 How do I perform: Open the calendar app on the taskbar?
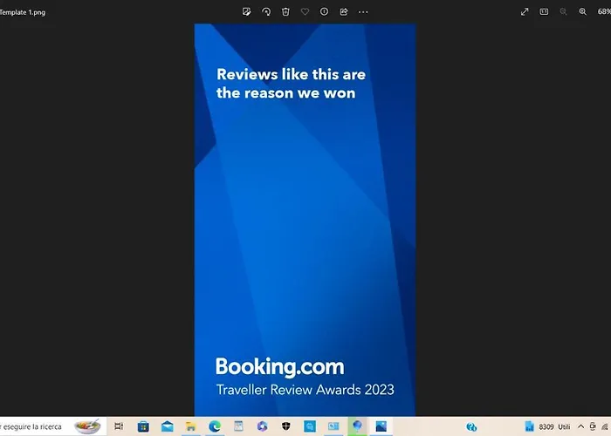(238, 426)
